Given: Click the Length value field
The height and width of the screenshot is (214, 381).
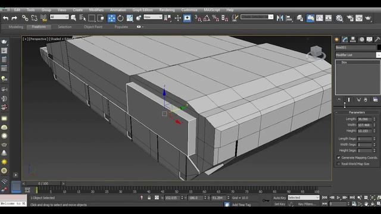Looking at the screenshot, I should [x=364, y=119].
